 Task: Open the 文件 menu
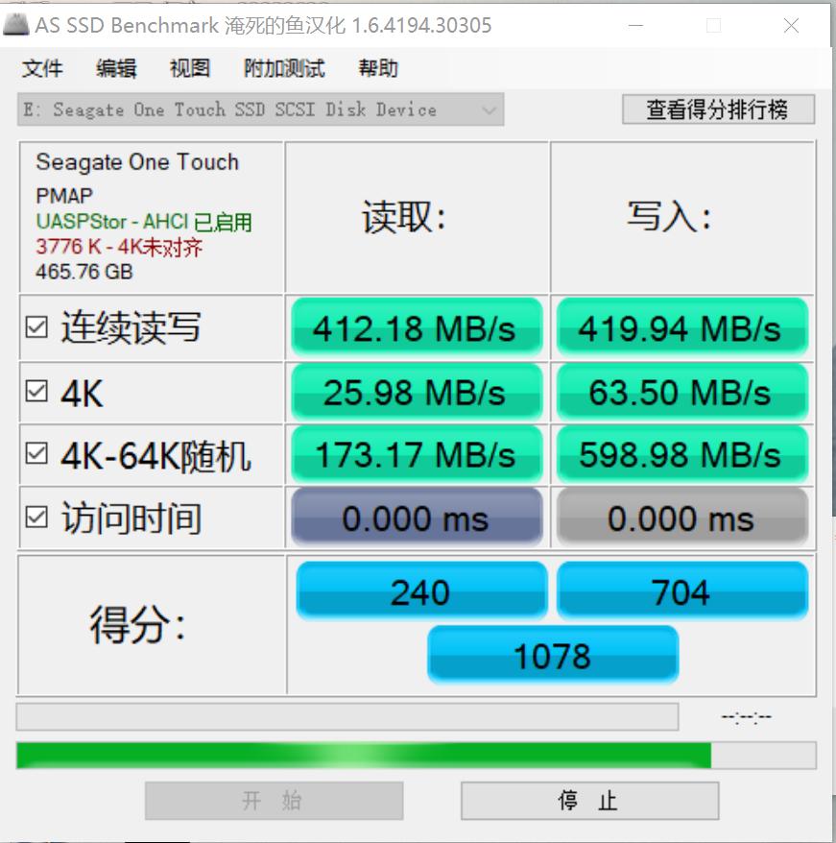[43, 68]
